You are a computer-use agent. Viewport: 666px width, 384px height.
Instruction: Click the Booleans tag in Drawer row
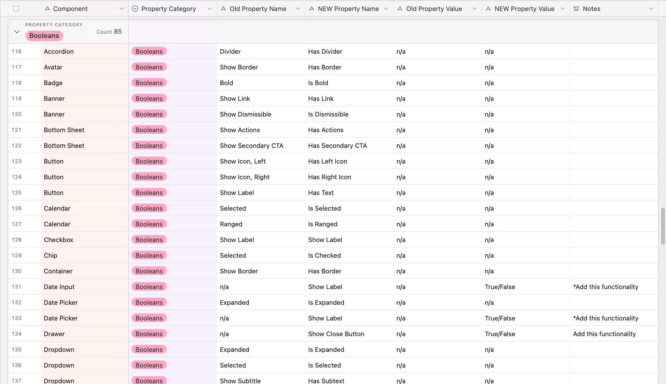coord(149,334)
